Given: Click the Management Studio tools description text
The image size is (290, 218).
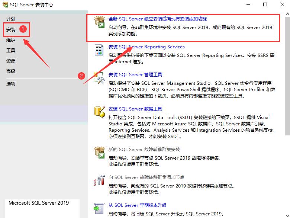Looking at the screenshot, I should coord(192,90).
